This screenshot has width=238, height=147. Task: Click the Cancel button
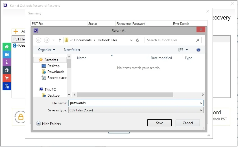[x=188, y=123]
